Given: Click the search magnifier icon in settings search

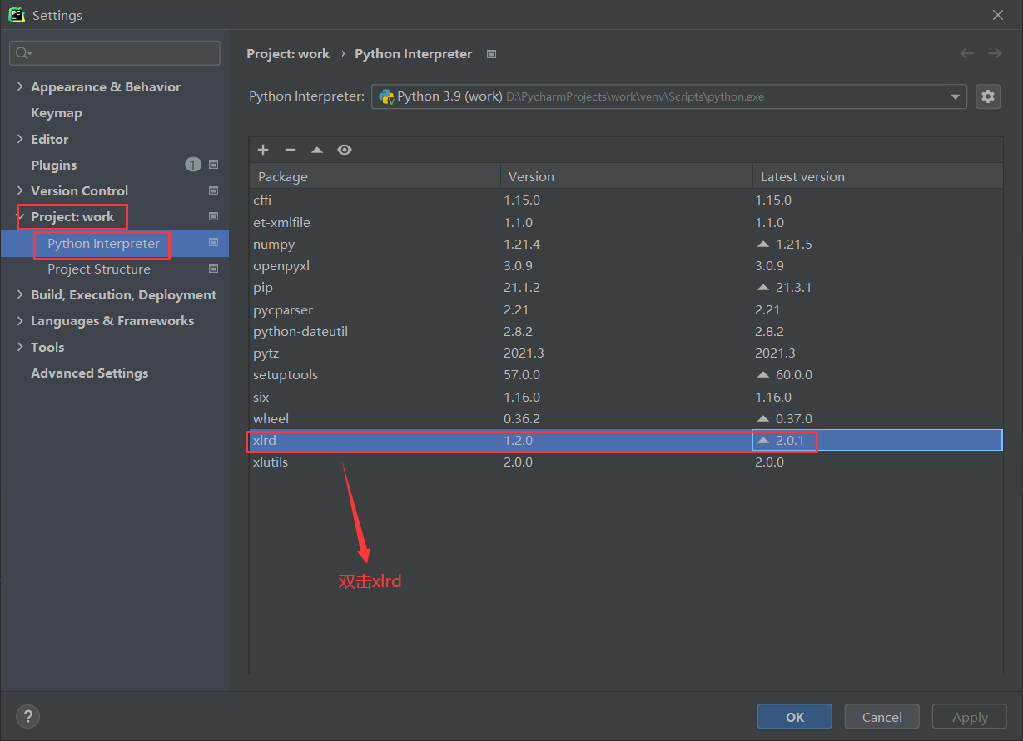Looking at the screenshot, I should [x=23, y=53].
